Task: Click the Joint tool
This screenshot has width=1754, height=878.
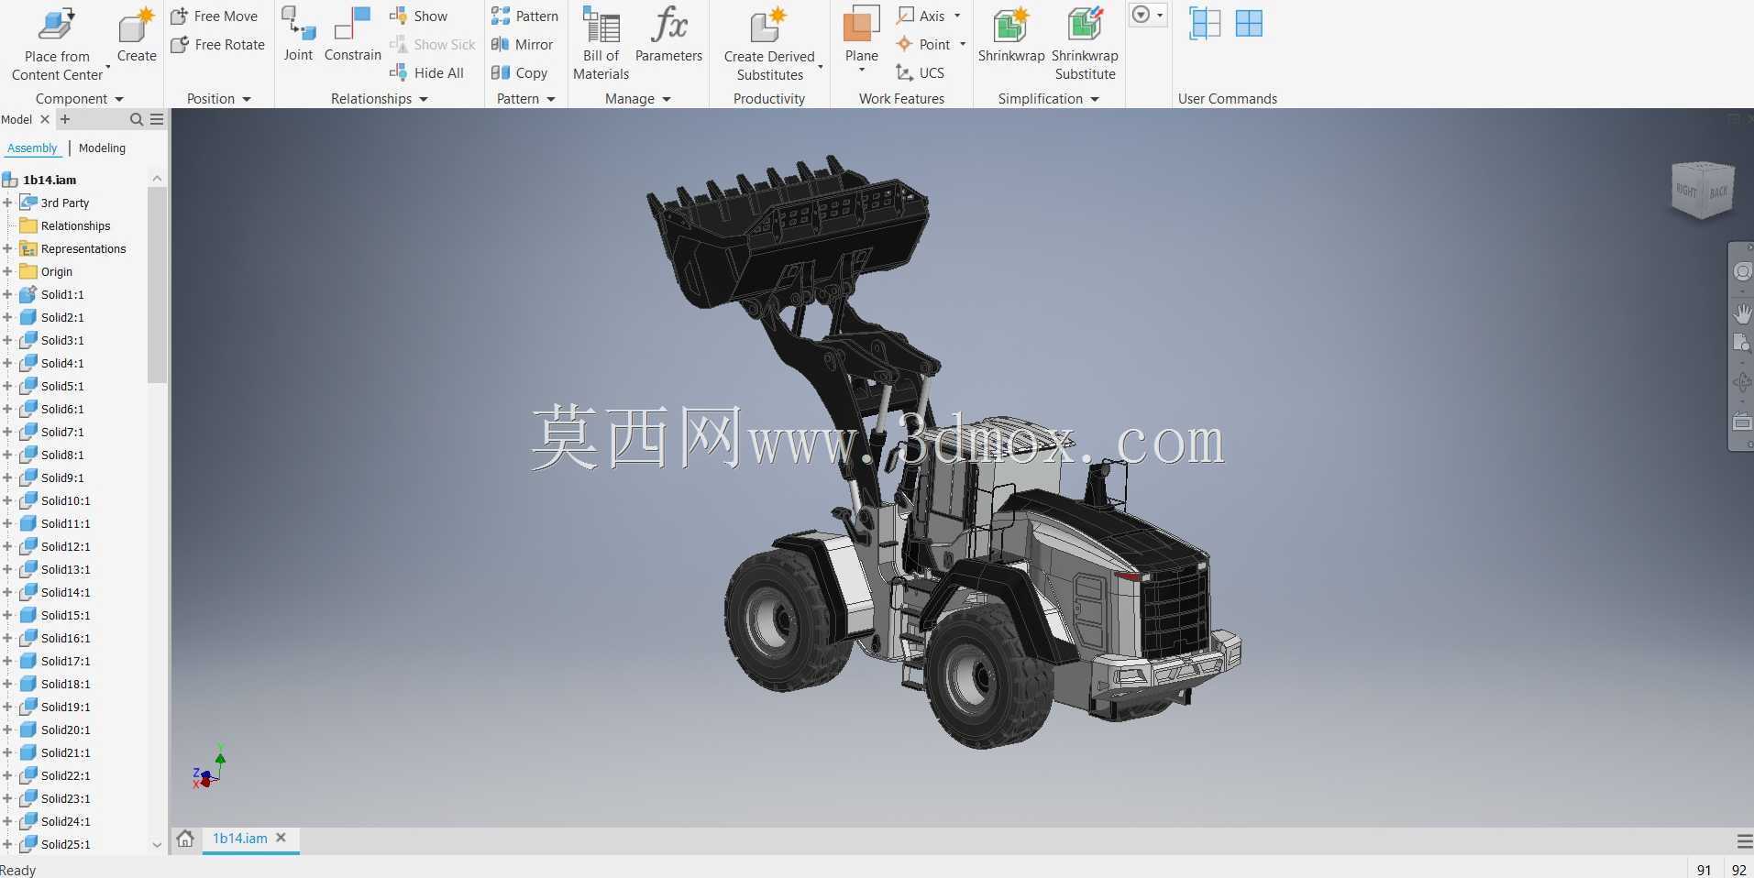Action: click(x=298, y=34)
